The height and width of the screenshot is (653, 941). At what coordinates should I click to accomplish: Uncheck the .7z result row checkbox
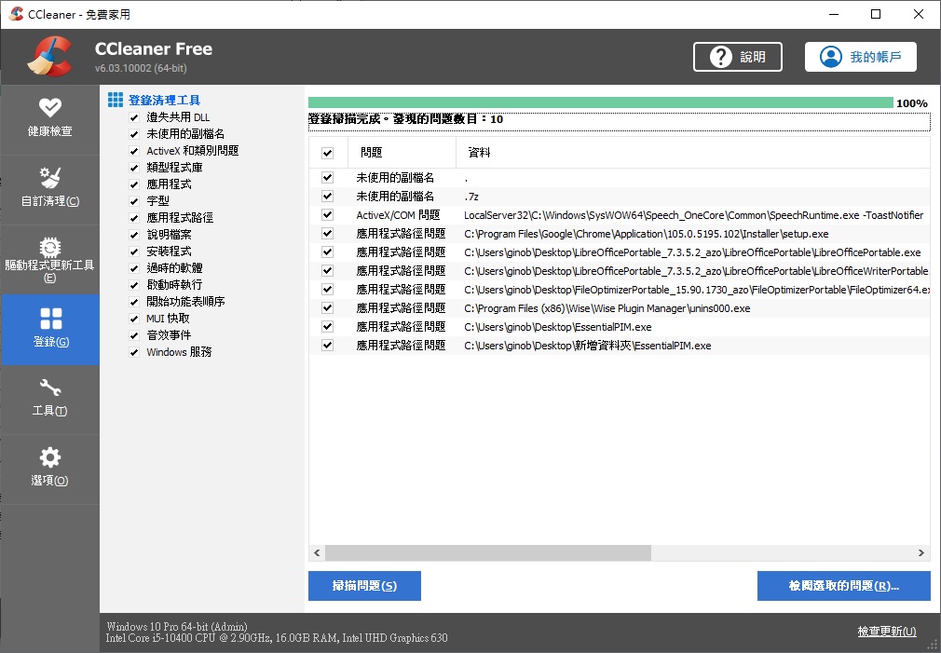click(328, 197)
